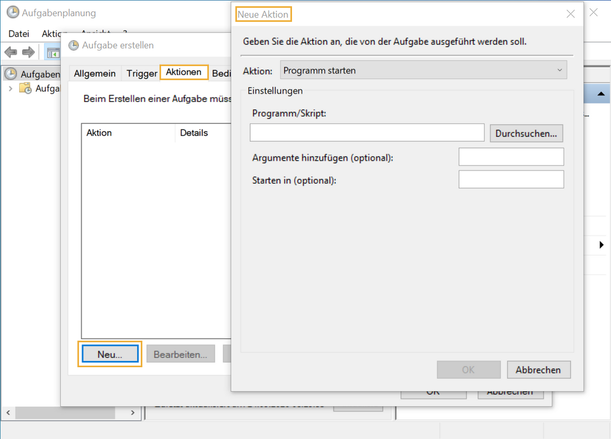
Task: Switch to the Trigger tab
Action: pos(141,73)
